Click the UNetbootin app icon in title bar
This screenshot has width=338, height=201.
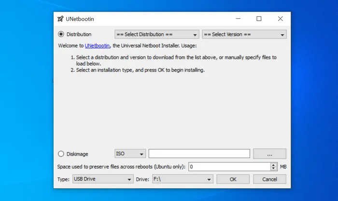click(x=60, y=19)
